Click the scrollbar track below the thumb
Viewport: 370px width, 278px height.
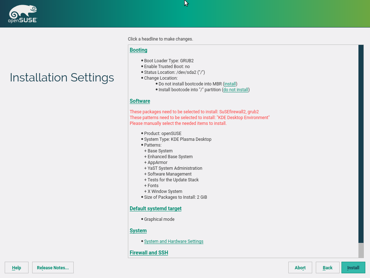(361, 250)
